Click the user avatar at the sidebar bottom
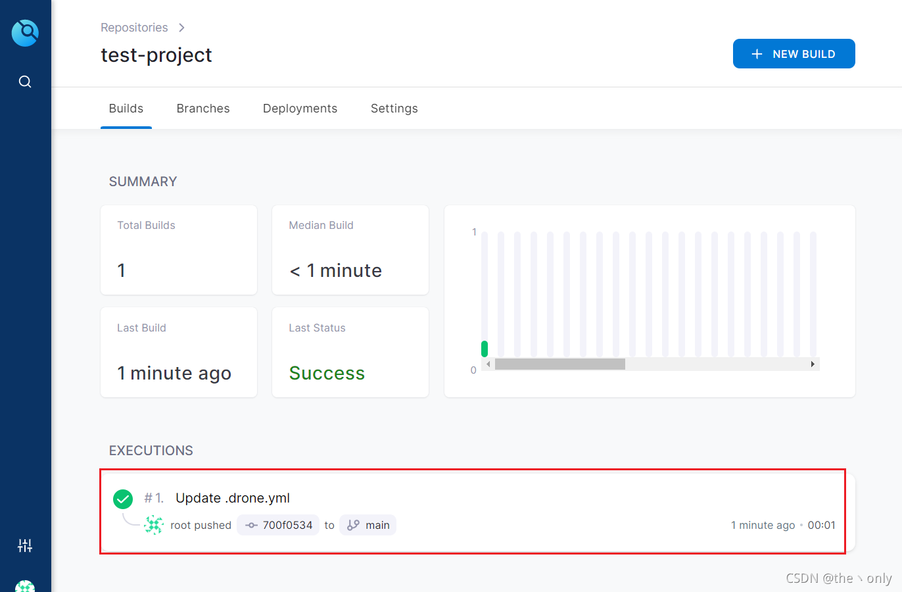This screenshot has height=592, width=902. (x=25, y=585)
